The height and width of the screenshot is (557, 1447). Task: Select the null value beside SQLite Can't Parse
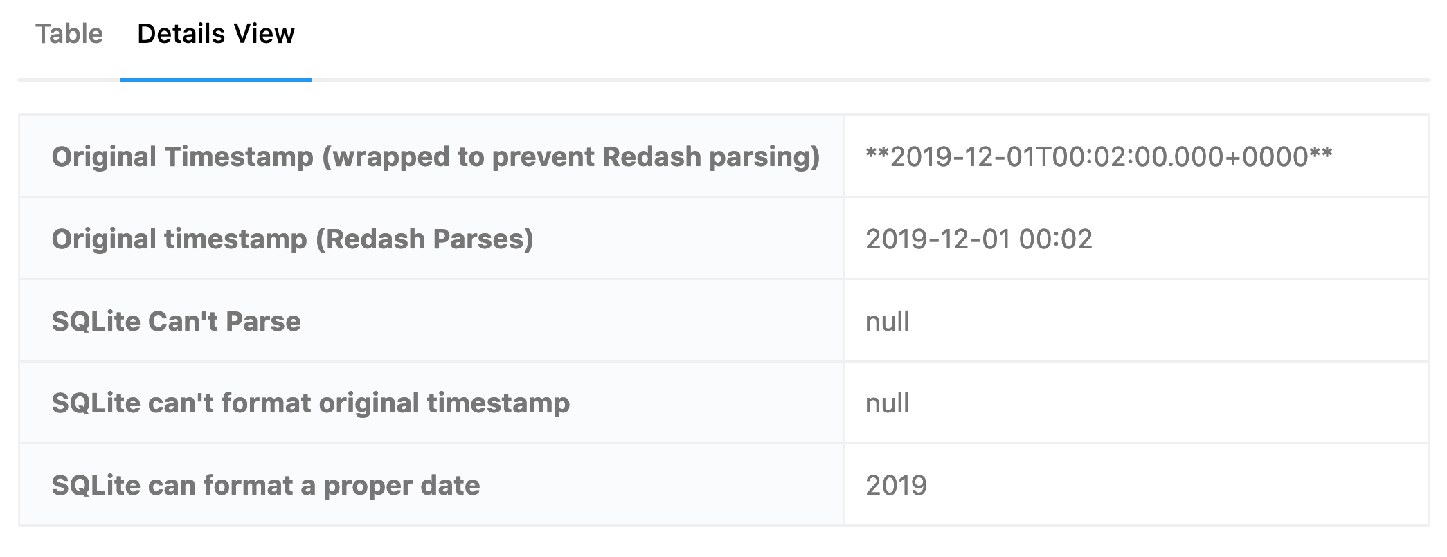[x=887, y=321]
